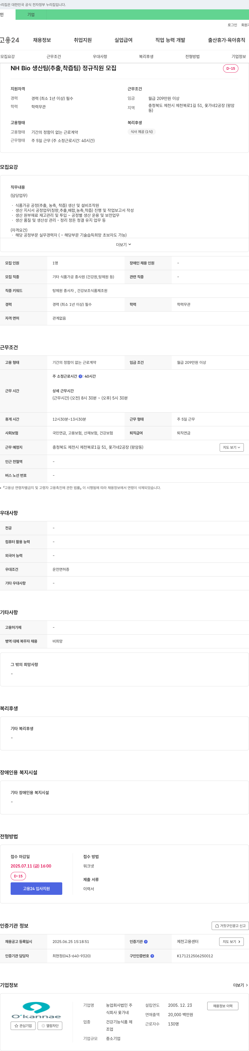
Task: Click '제천고용센터' value
Action: click(x=188, y=942)
